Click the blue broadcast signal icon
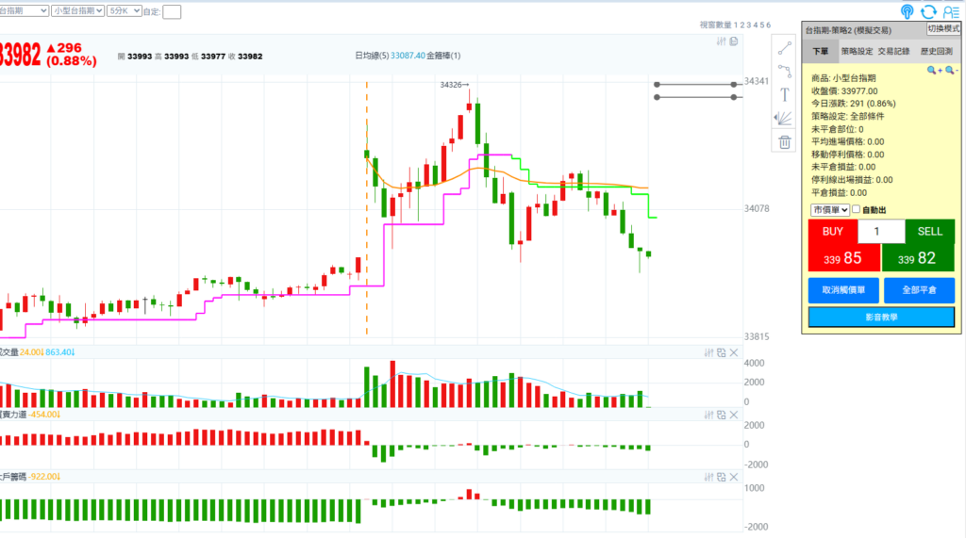Image resolution: width=966 pixels, height=538 pixels. (908, 11)
